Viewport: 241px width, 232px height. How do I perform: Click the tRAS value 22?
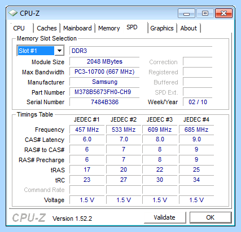click(160, 169)
